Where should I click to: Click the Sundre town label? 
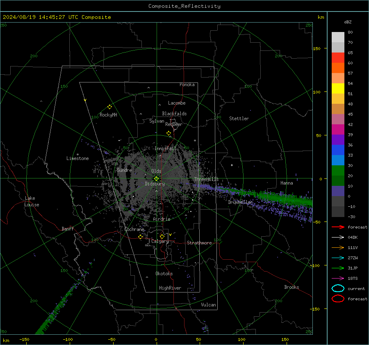tap(124, 170)
